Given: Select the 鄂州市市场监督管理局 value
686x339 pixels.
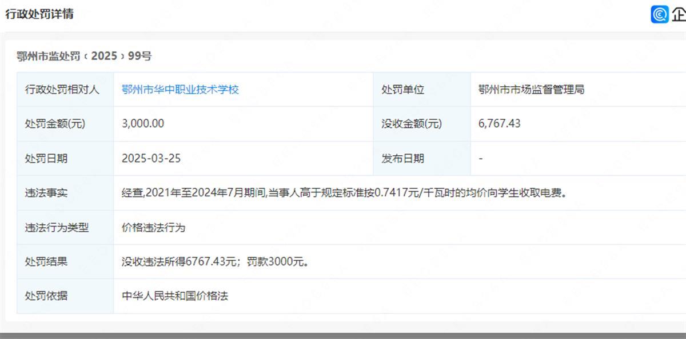Looking at the screenshot, I should pyautogui.click(x=532, y=90).
